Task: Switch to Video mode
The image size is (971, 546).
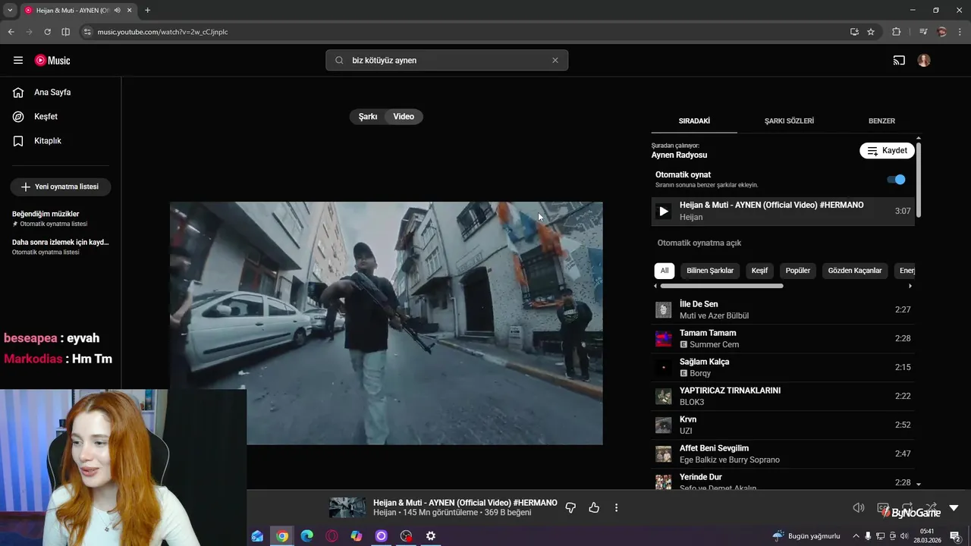Action: [404, 117]
